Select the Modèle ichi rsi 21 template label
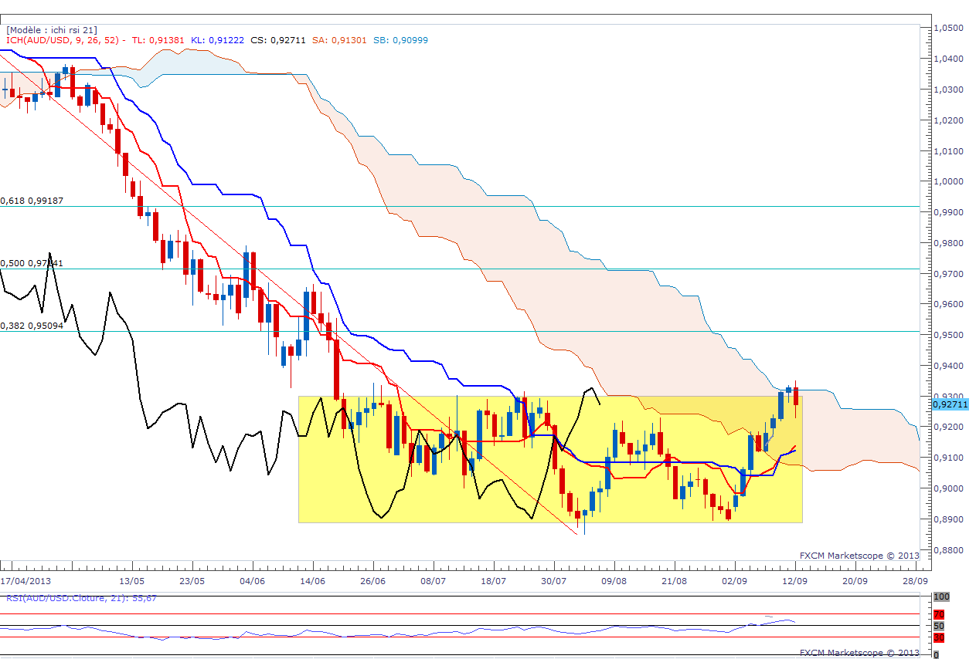 tap(51, 29)
